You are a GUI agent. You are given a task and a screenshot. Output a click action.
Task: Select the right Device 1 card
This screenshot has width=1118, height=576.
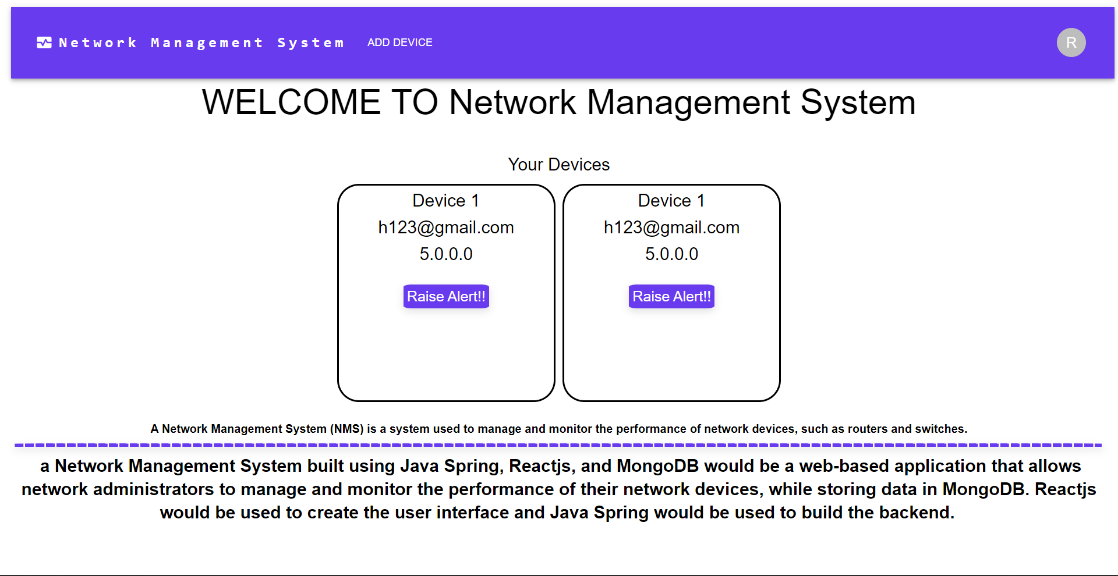coord(671,355)
